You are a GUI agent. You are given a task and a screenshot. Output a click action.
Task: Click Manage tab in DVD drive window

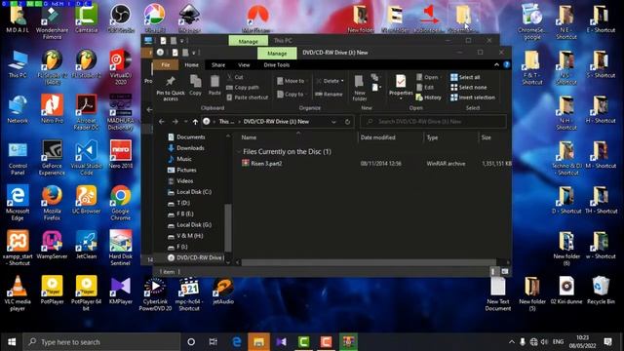tap(277, 53)
